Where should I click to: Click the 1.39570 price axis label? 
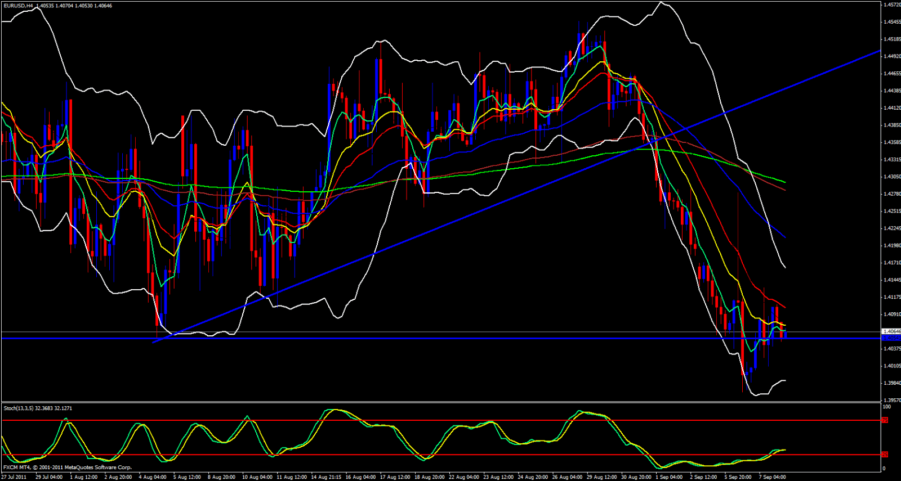pos(893,401)
